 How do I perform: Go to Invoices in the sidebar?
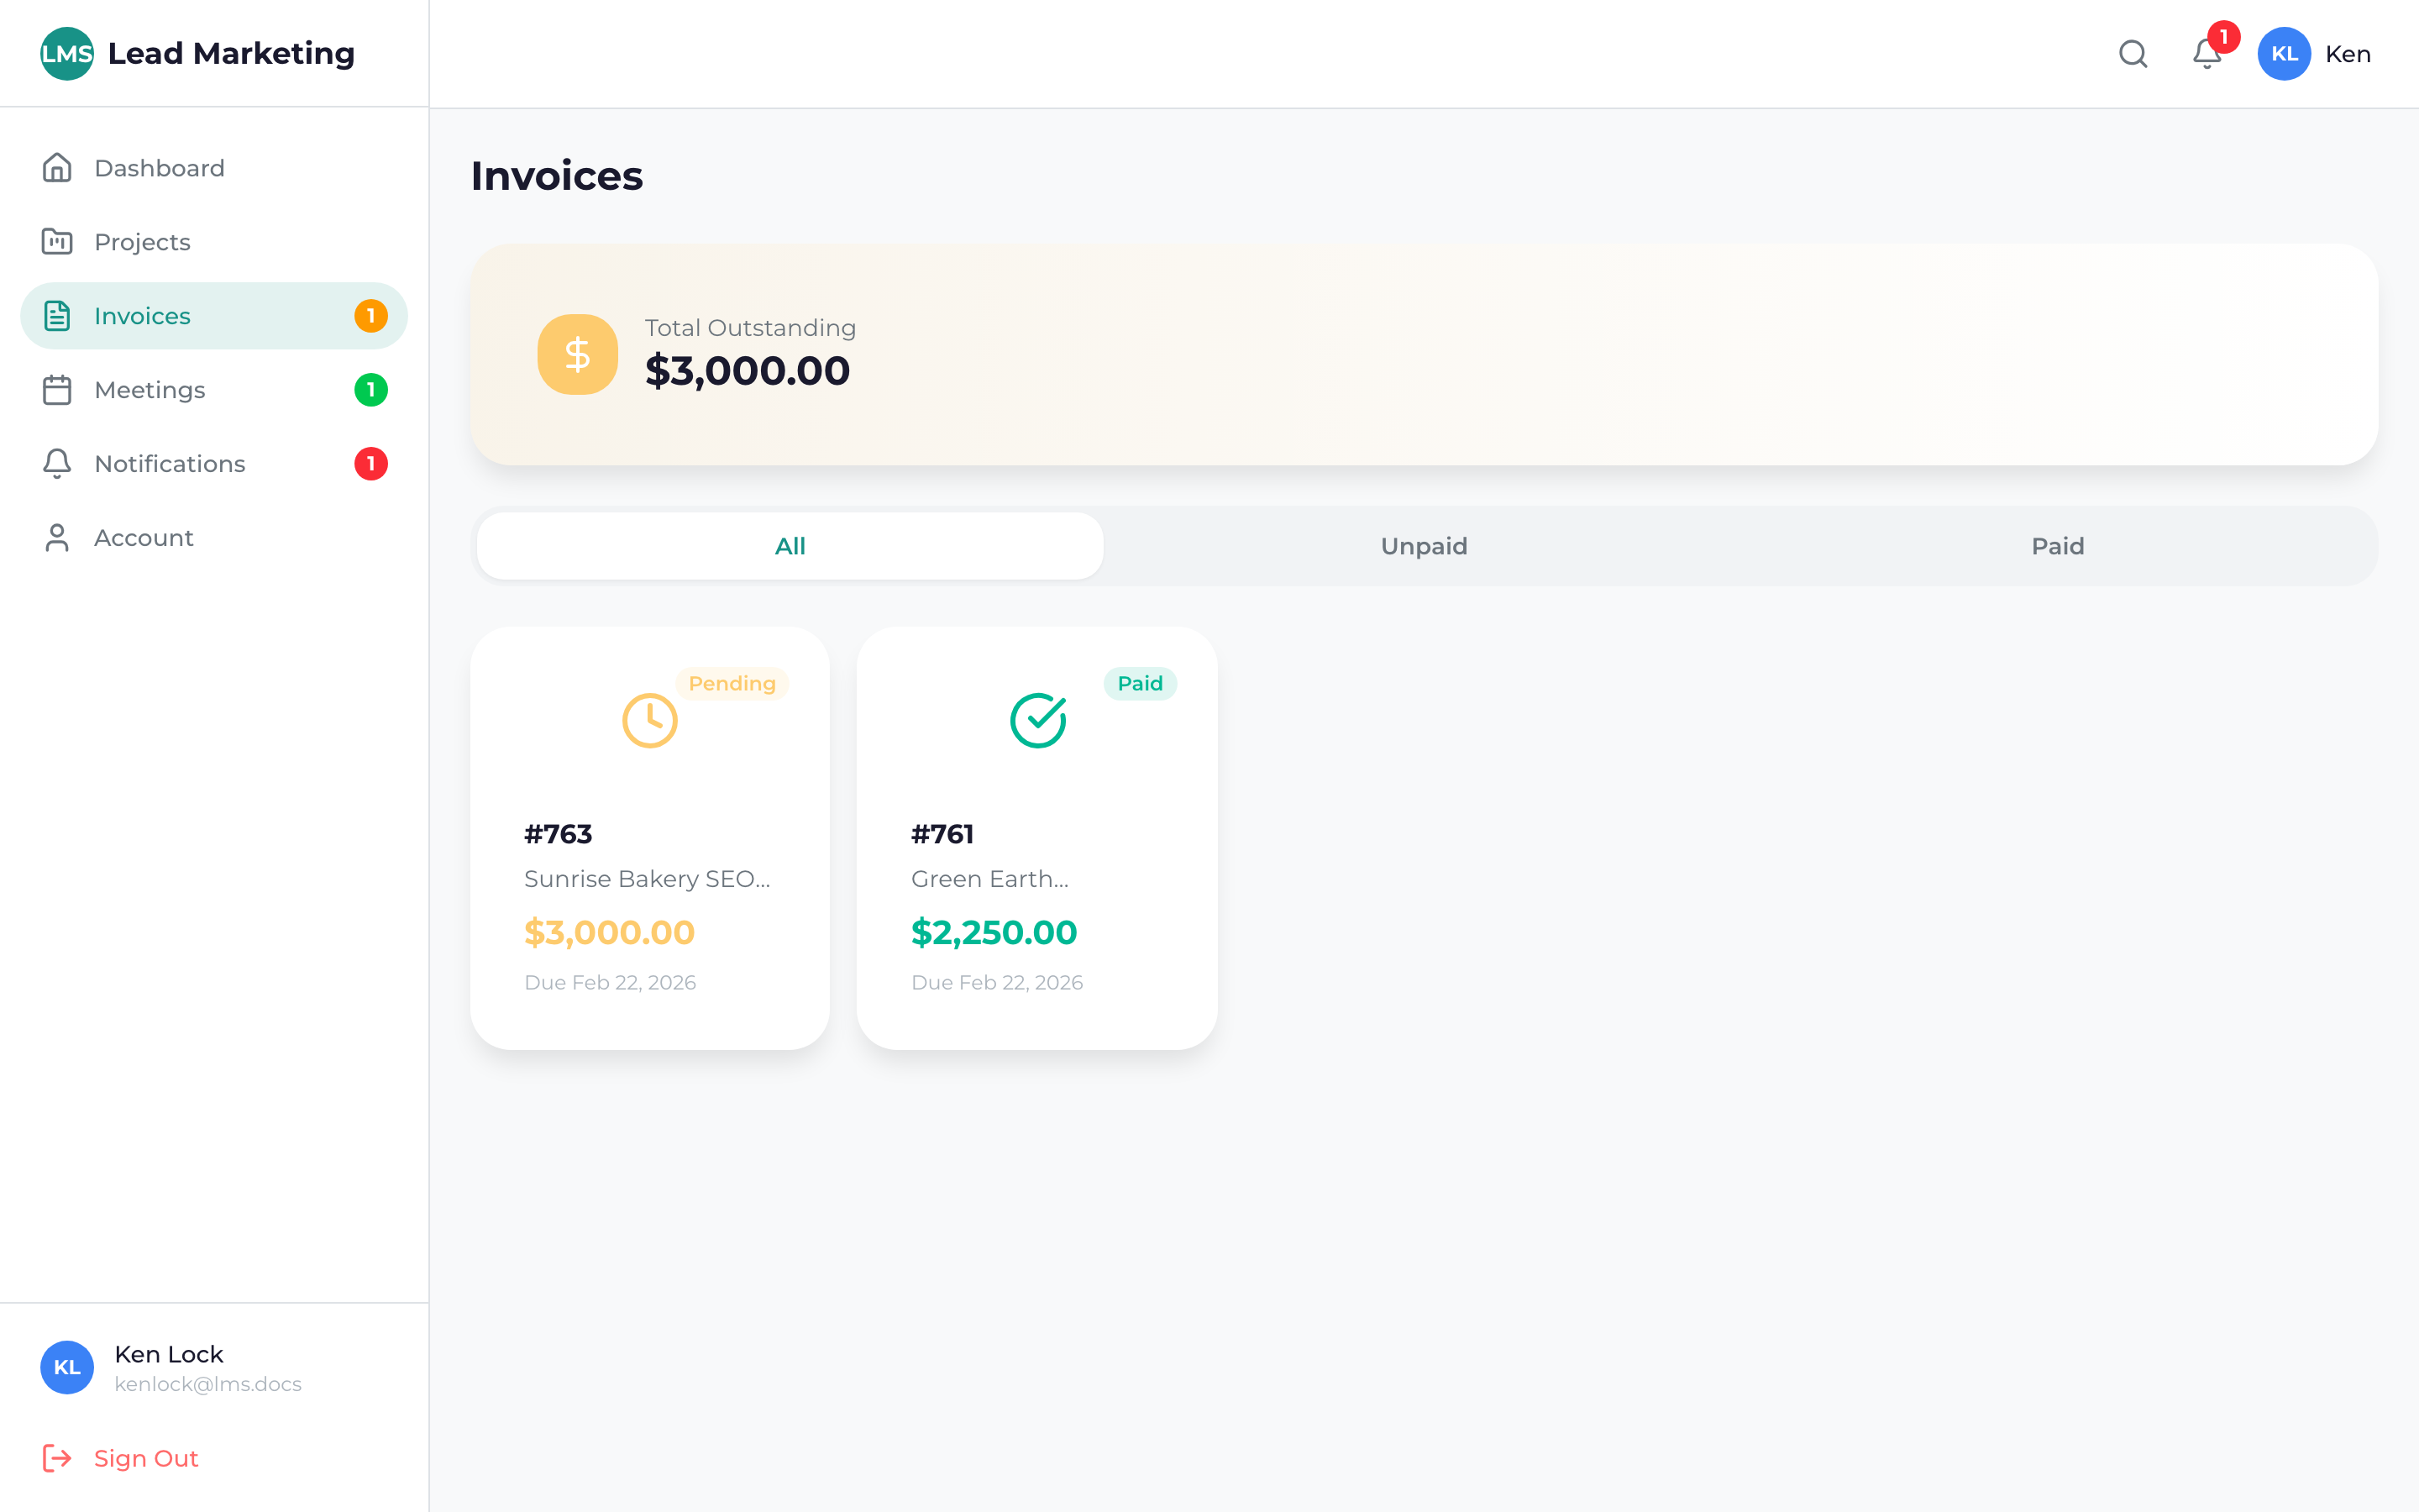pos(142,316)
